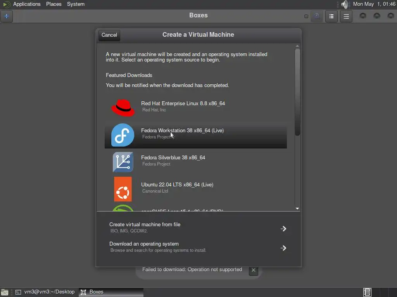Click the plus new-box button

[7, 16]
